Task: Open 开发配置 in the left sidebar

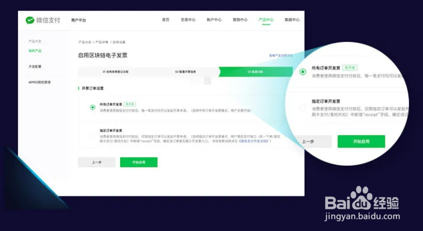Action: (x=35, y=66)
